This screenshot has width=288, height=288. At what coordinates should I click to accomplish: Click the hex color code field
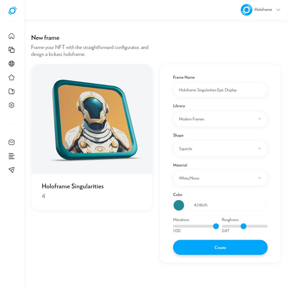click(x=228, y=205)
